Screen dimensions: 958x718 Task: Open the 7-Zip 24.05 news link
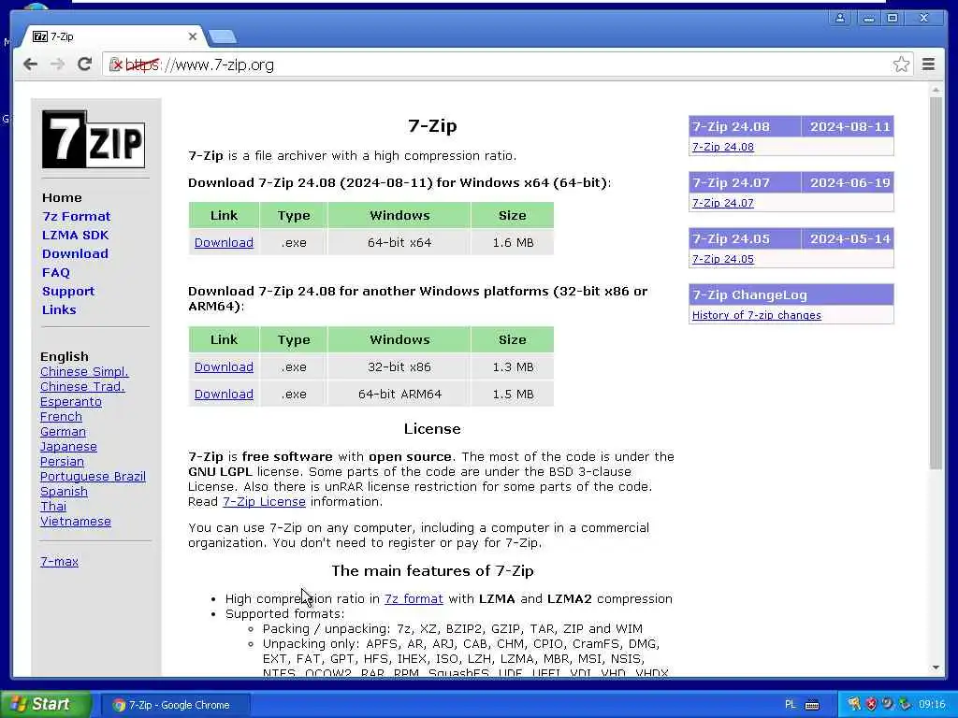pyautogui.click(x=723, y=259)
